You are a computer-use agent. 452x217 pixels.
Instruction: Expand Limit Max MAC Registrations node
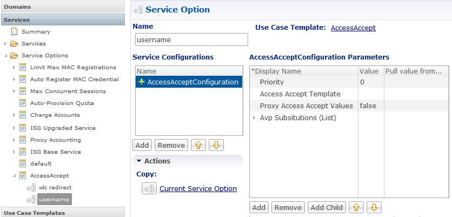point(14,67)
